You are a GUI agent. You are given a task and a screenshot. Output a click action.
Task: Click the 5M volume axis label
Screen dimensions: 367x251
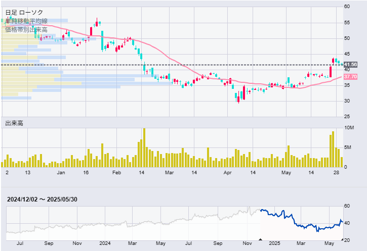pyautogui.click(x=348, y=147)
